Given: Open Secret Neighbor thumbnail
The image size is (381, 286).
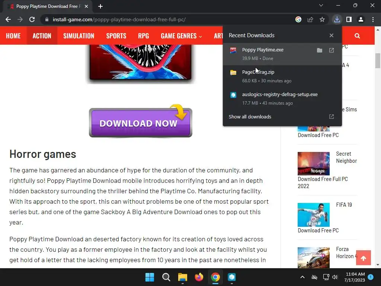Looking at the screenshot, I should point(313,163).
